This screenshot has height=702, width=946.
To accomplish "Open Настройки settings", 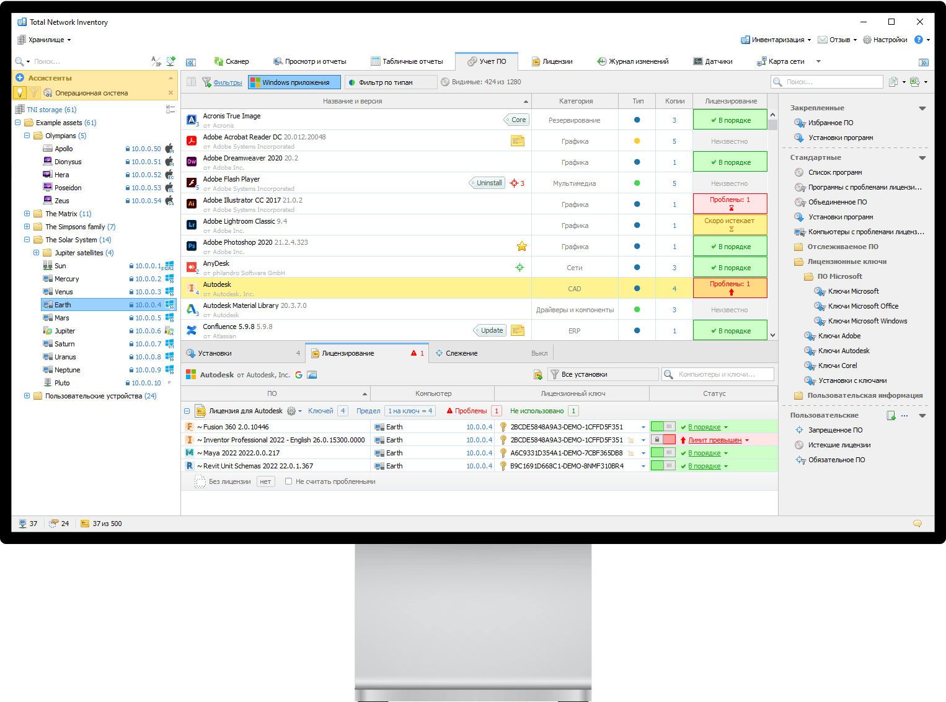I will [x=885, y=40].
